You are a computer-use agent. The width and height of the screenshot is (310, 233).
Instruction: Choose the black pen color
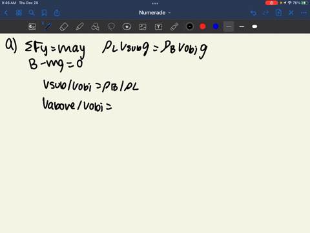tap(190, 27)
